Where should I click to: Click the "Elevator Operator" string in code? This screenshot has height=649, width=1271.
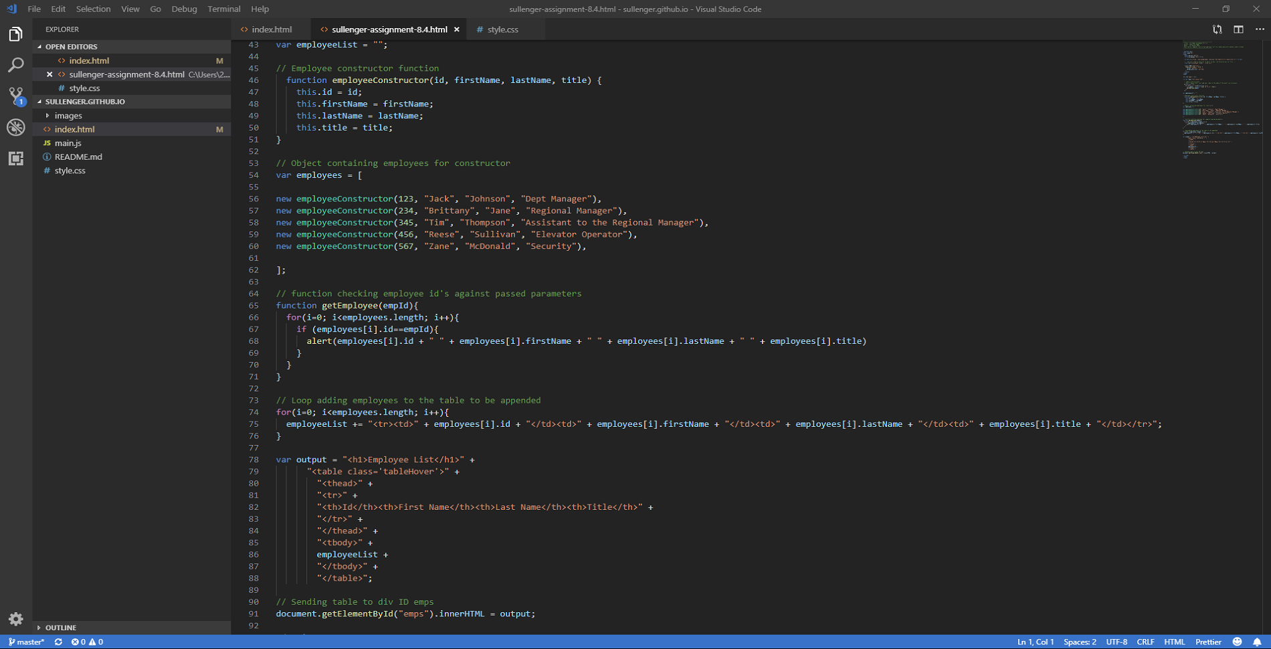coord(579,235)
